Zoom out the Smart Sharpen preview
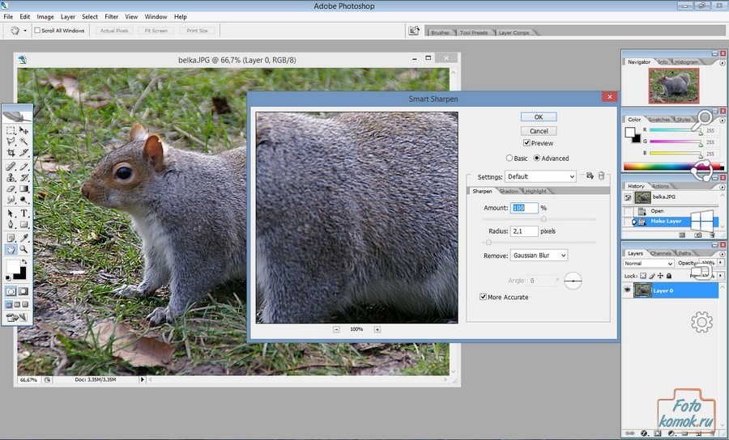This screenshot has height=440, width=729. pyautogui.click(x=337, y=329)
